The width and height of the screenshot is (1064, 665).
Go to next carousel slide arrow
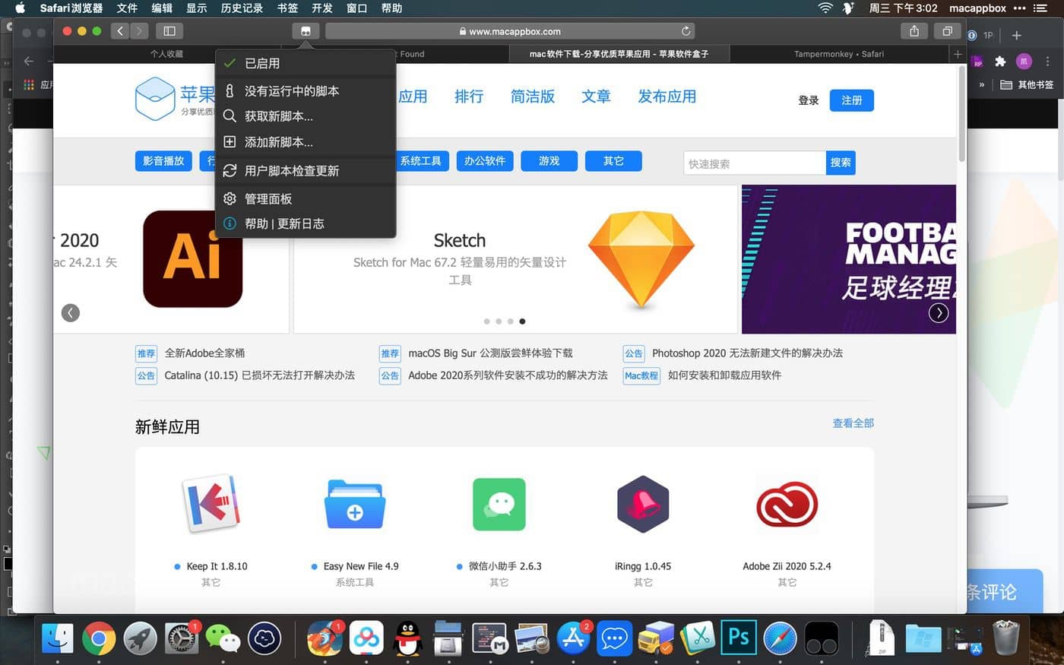pos(939,312)
